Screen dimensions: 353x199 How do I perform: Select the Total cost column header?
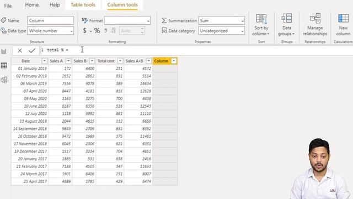coord(106,61)
